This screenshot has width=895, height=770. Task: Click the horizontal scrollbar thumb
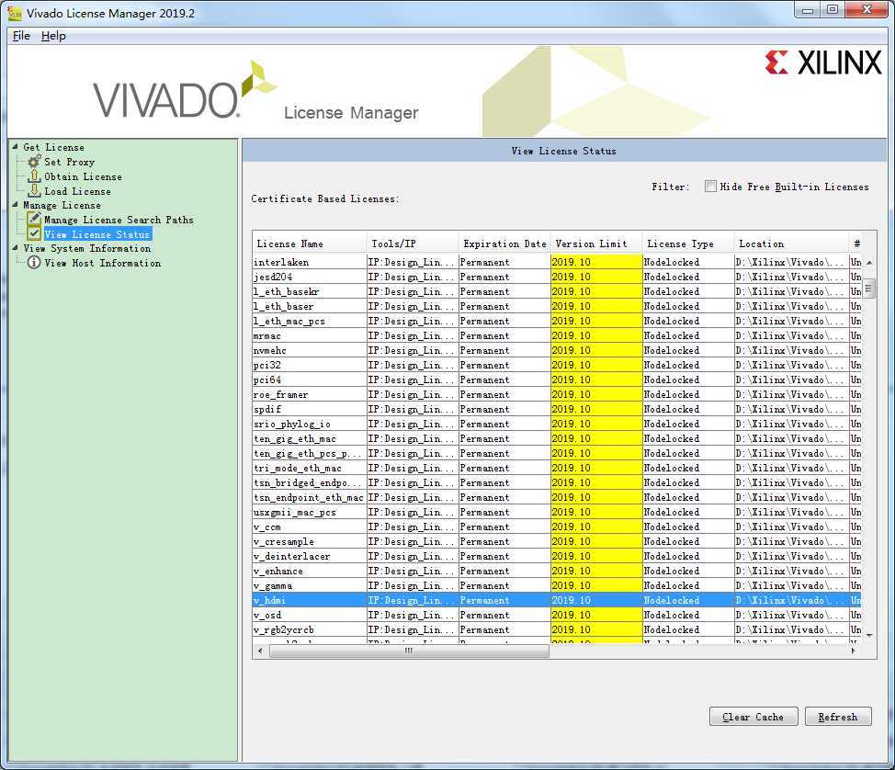point(409,651)
